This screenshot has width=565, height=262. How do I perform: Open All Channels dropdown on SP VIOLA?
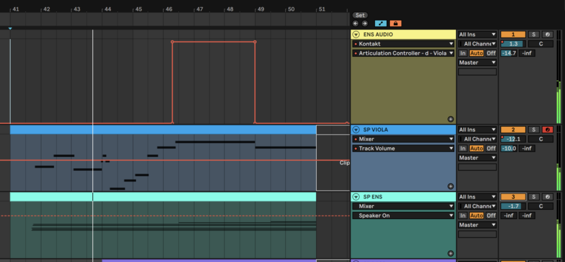point(477,139)
